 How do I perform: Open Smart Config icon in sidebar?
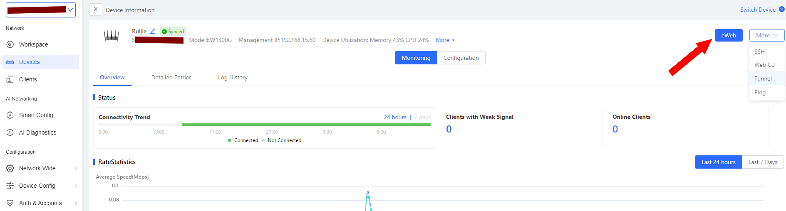point(10,115)
